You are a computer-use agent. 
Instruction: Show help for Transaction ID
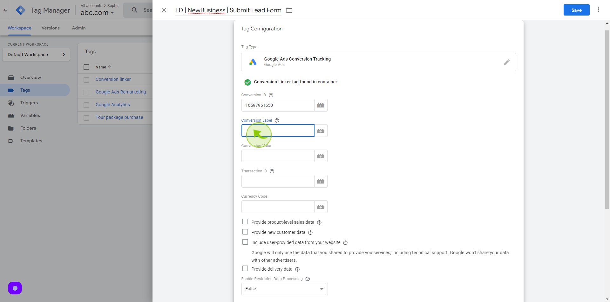click(272, 171)
